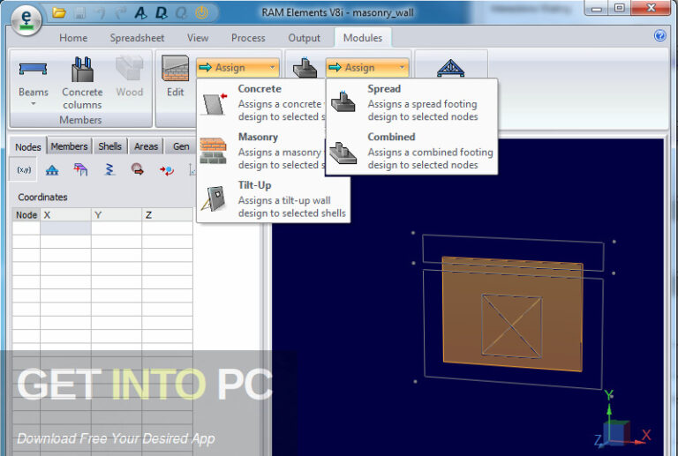Switch to the Gen panel tab

point(181,146)
